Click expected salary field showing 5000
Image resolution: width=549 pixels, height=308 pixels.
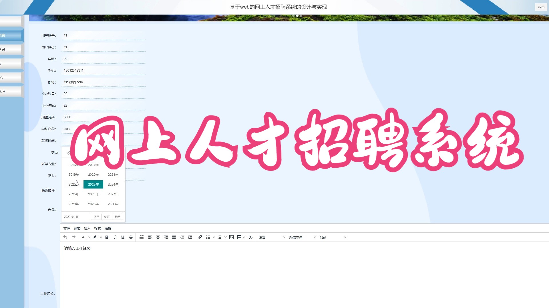(x=104, y=117)
